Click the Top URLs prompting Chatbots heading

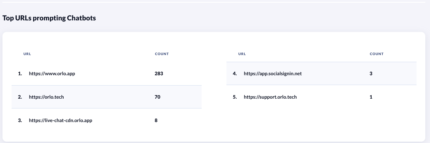pos(49,18)
